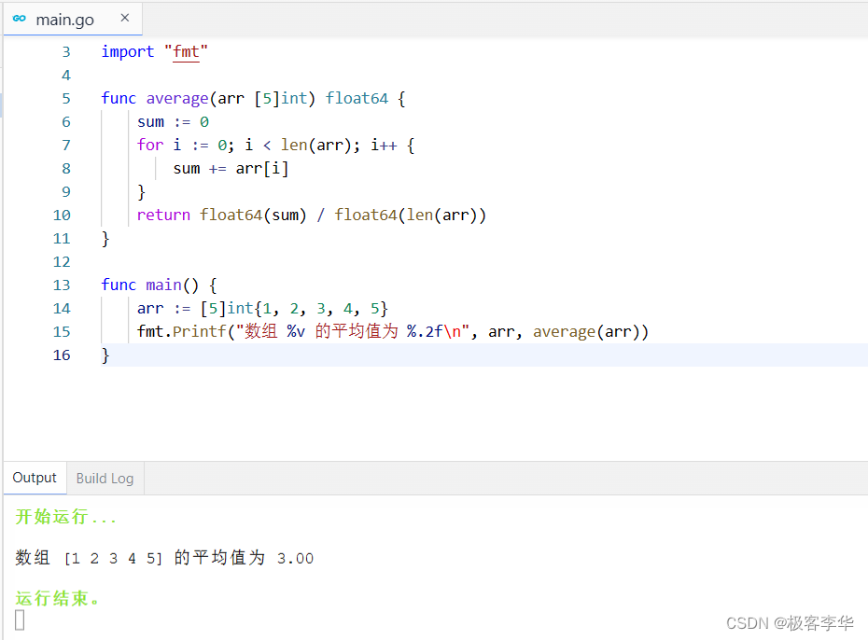Click the float64 return type on line 5
The height and width of the screenshot is (640, 868).
pos(357,99)
